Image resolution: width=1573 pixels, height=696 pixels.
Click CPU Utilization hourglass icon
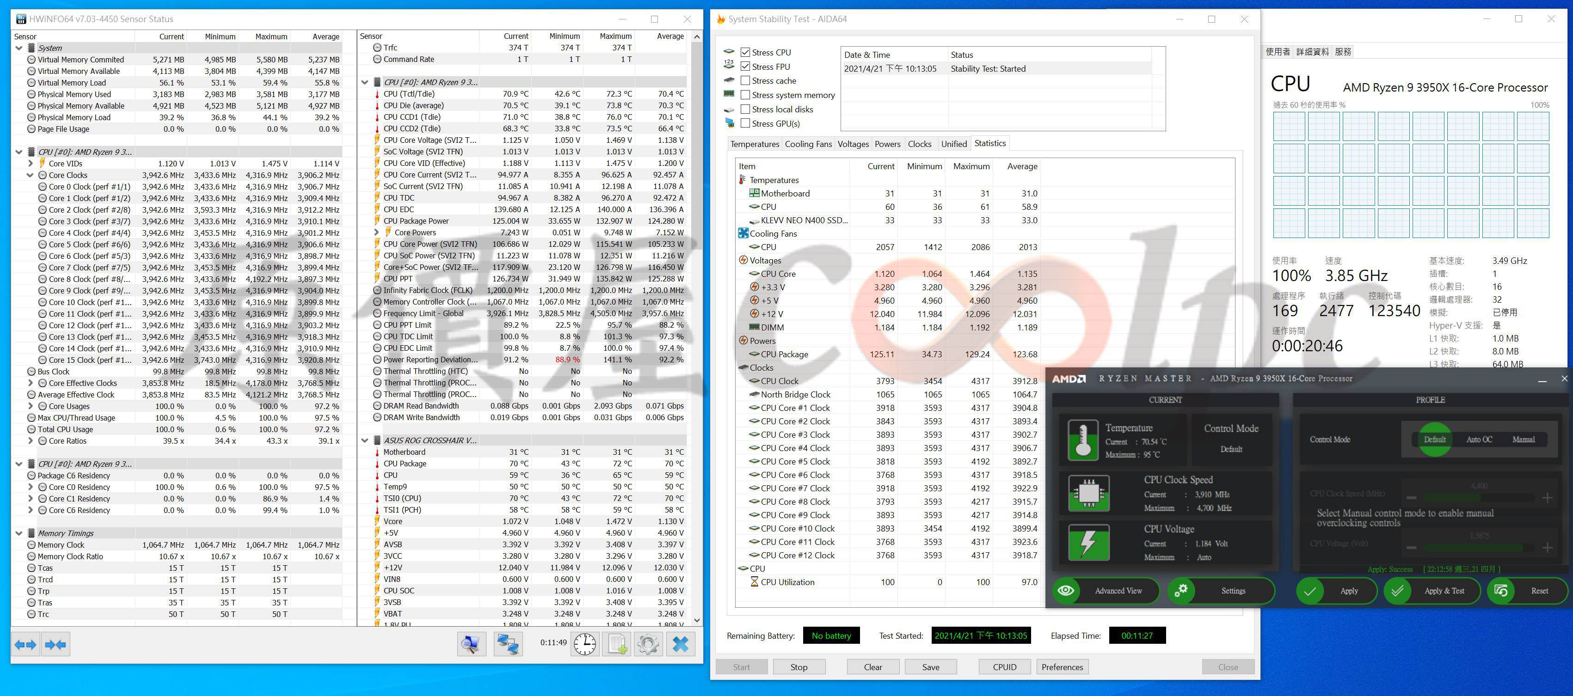pos(754,582)
